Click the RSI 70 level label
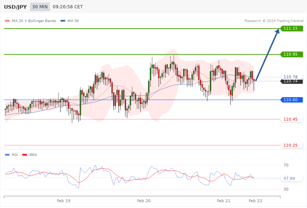The width and height of the screenshot is (307, 208). click(286, 165)
